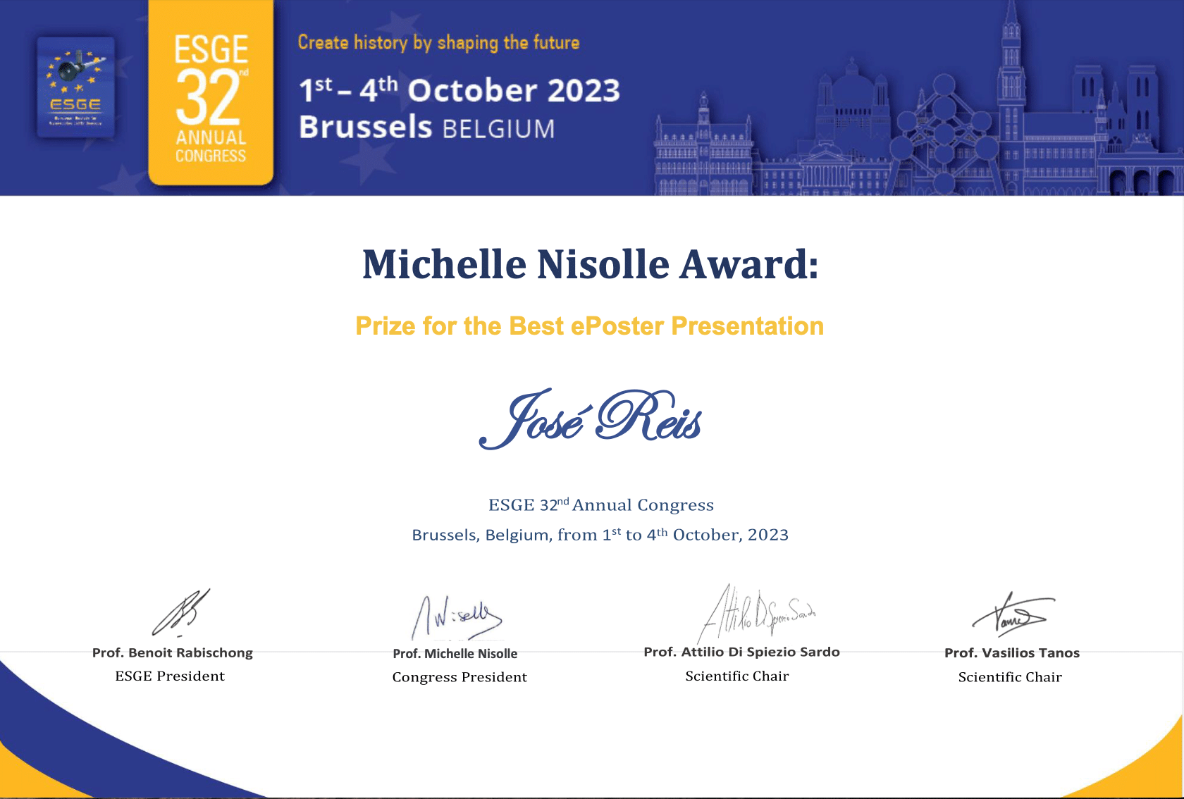The height and width of the screenshot is (799, 1184).
Task: Click 'Scientific Chair' under Vasilios Tanos
Action: [1010, 677]
